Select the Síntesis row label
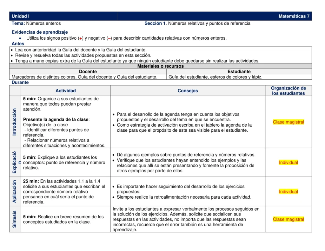Screen dimensions: 325x251 point(15,219)
